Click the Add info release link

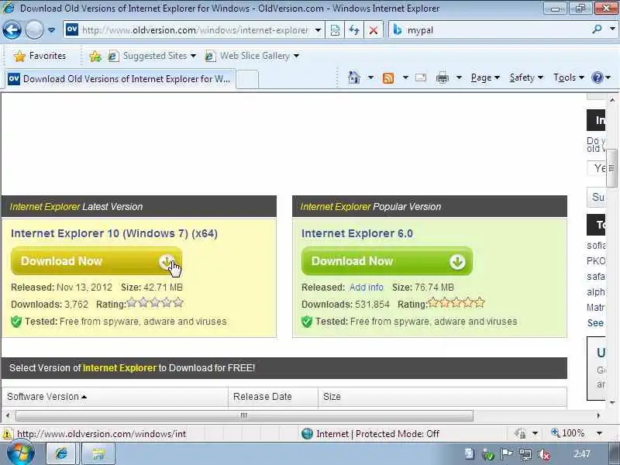coord(366,287)
